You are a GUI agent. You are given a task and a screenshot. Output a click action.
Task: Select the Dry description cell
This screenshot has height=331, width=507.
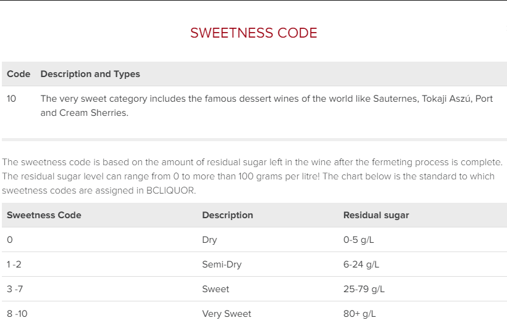(209, 240)
